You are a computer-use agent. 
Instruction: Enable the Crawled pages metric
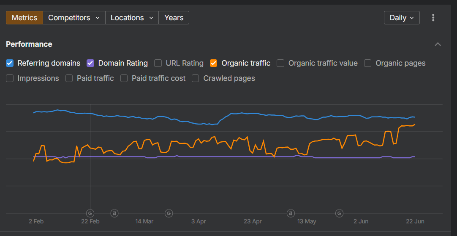(x=196, y=78)
